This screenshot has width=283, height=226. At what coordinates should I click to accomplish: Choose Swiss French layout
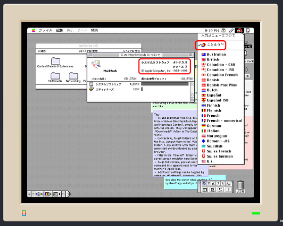(221, 151)
